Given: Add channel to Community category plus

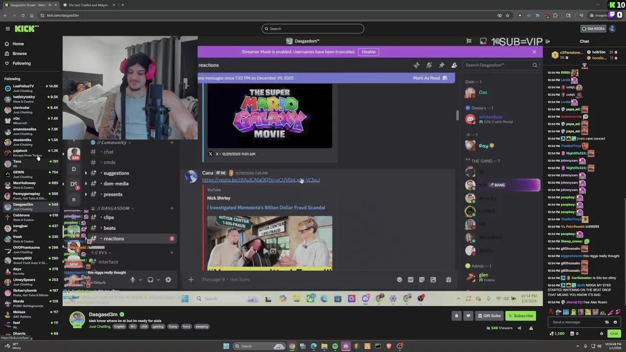Looking at the screenshot, I should pos(172,143).
